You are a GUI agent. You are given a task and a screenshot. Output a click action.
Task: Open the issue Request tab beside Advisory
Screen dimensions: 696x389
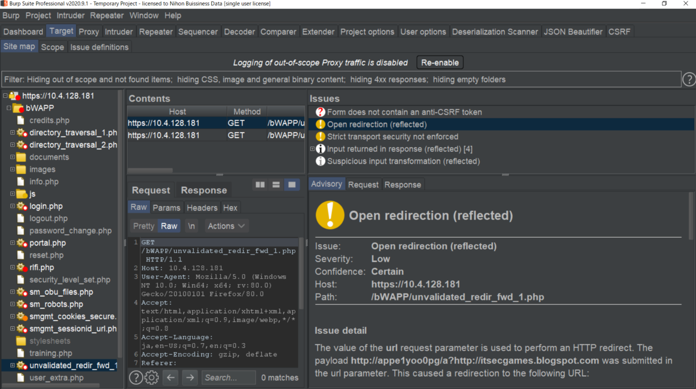pos(363,184)
